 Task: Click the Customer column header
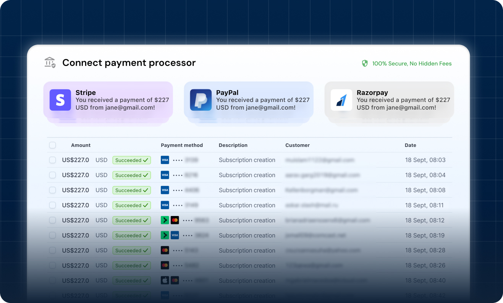coord(298,145)
